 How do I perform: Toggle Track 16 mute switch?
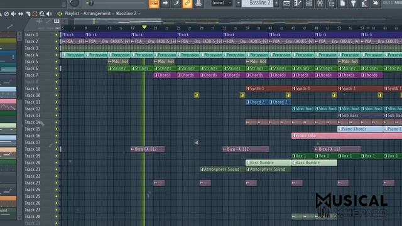pos(57,136)
